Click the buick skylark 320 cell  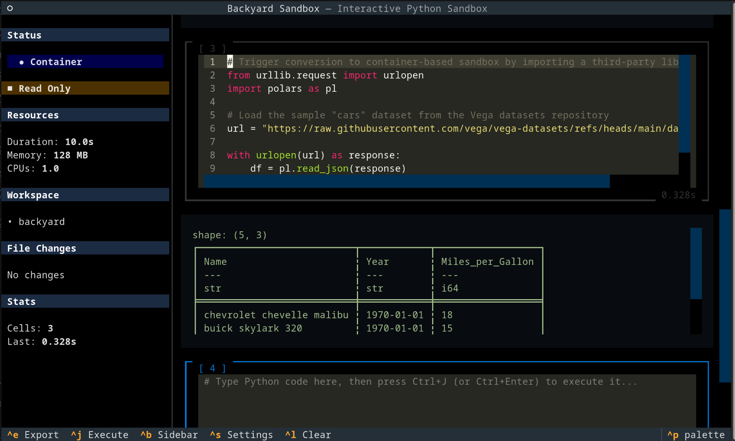253,328
